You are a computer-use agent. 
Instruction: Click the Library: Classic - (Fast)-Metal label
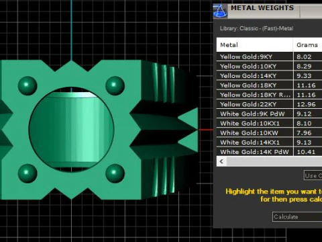(x=256, y=28)
